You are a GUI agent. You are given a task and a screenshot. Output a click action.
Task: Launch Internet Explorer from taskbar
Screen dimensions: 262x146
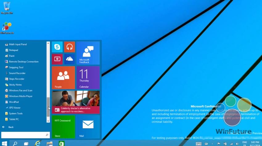(38, 143)
